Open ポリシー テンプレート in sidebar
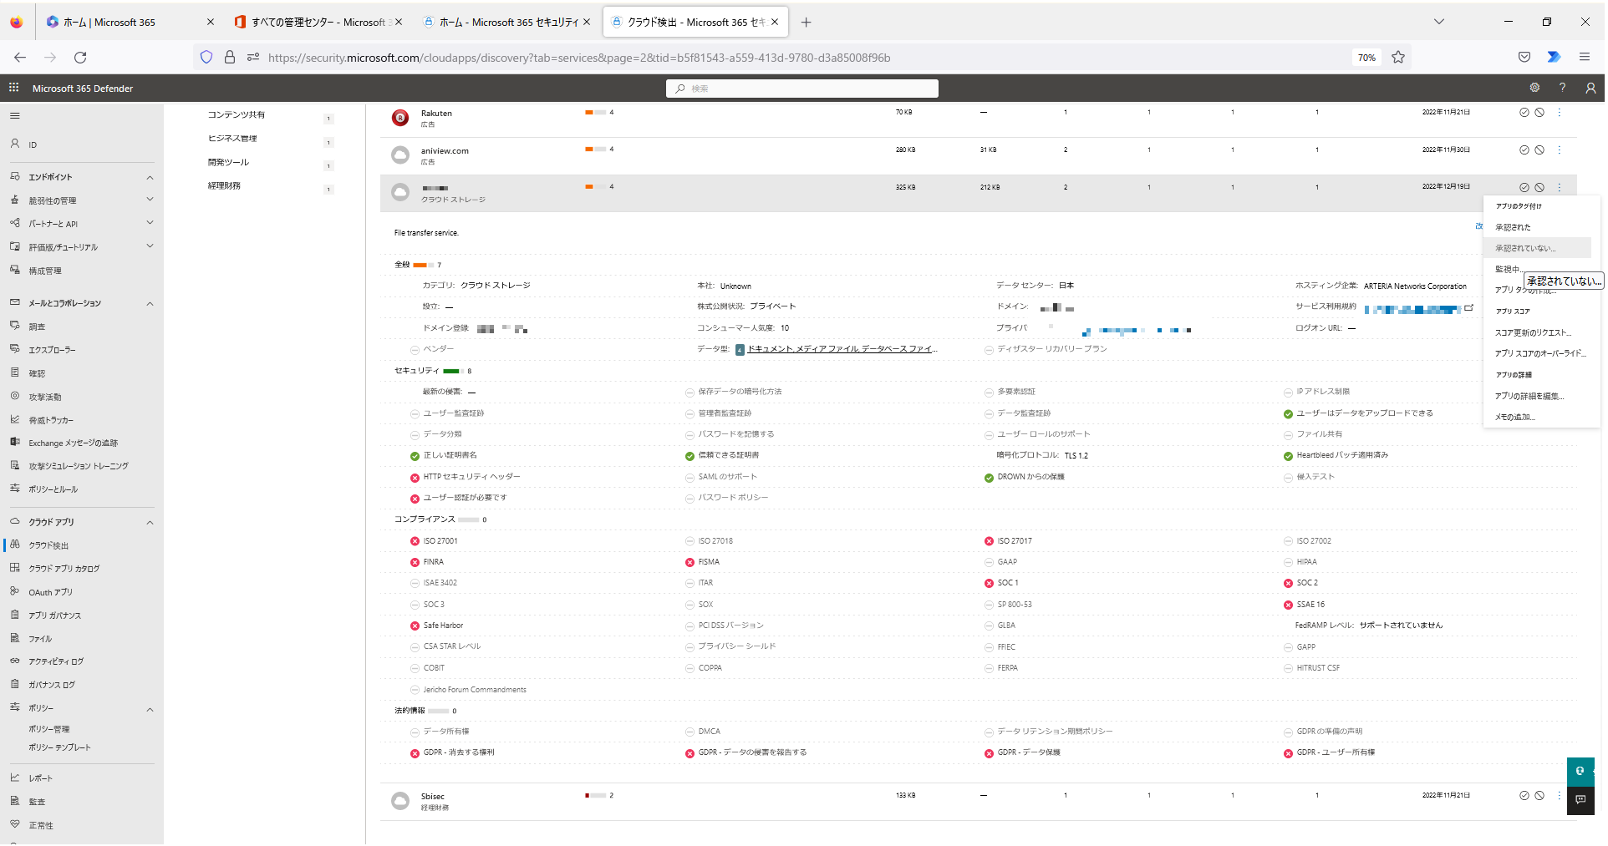The width and height of the screenshot is (1608, 846). pyautogui.click(x=59, y=747)
